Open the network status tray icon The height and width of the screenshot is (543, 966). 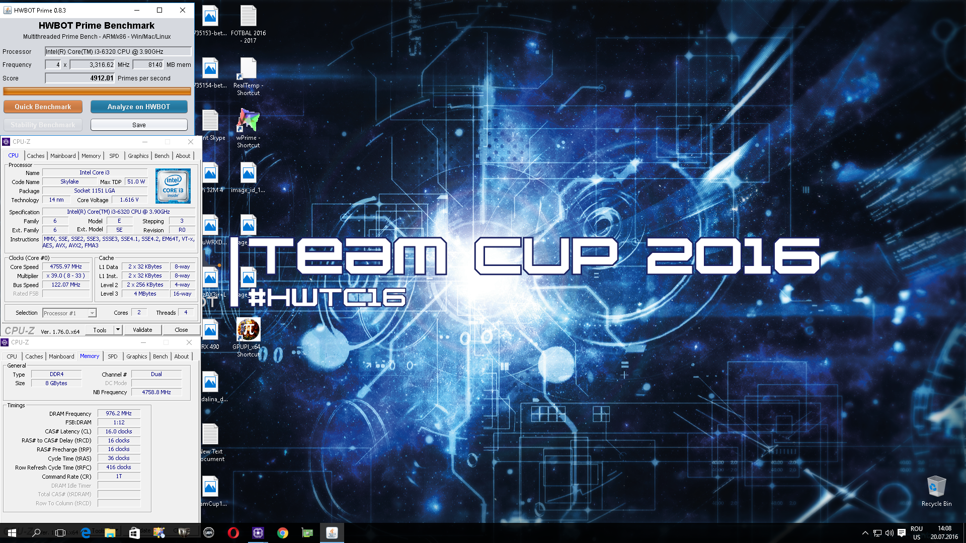[877, 533]
